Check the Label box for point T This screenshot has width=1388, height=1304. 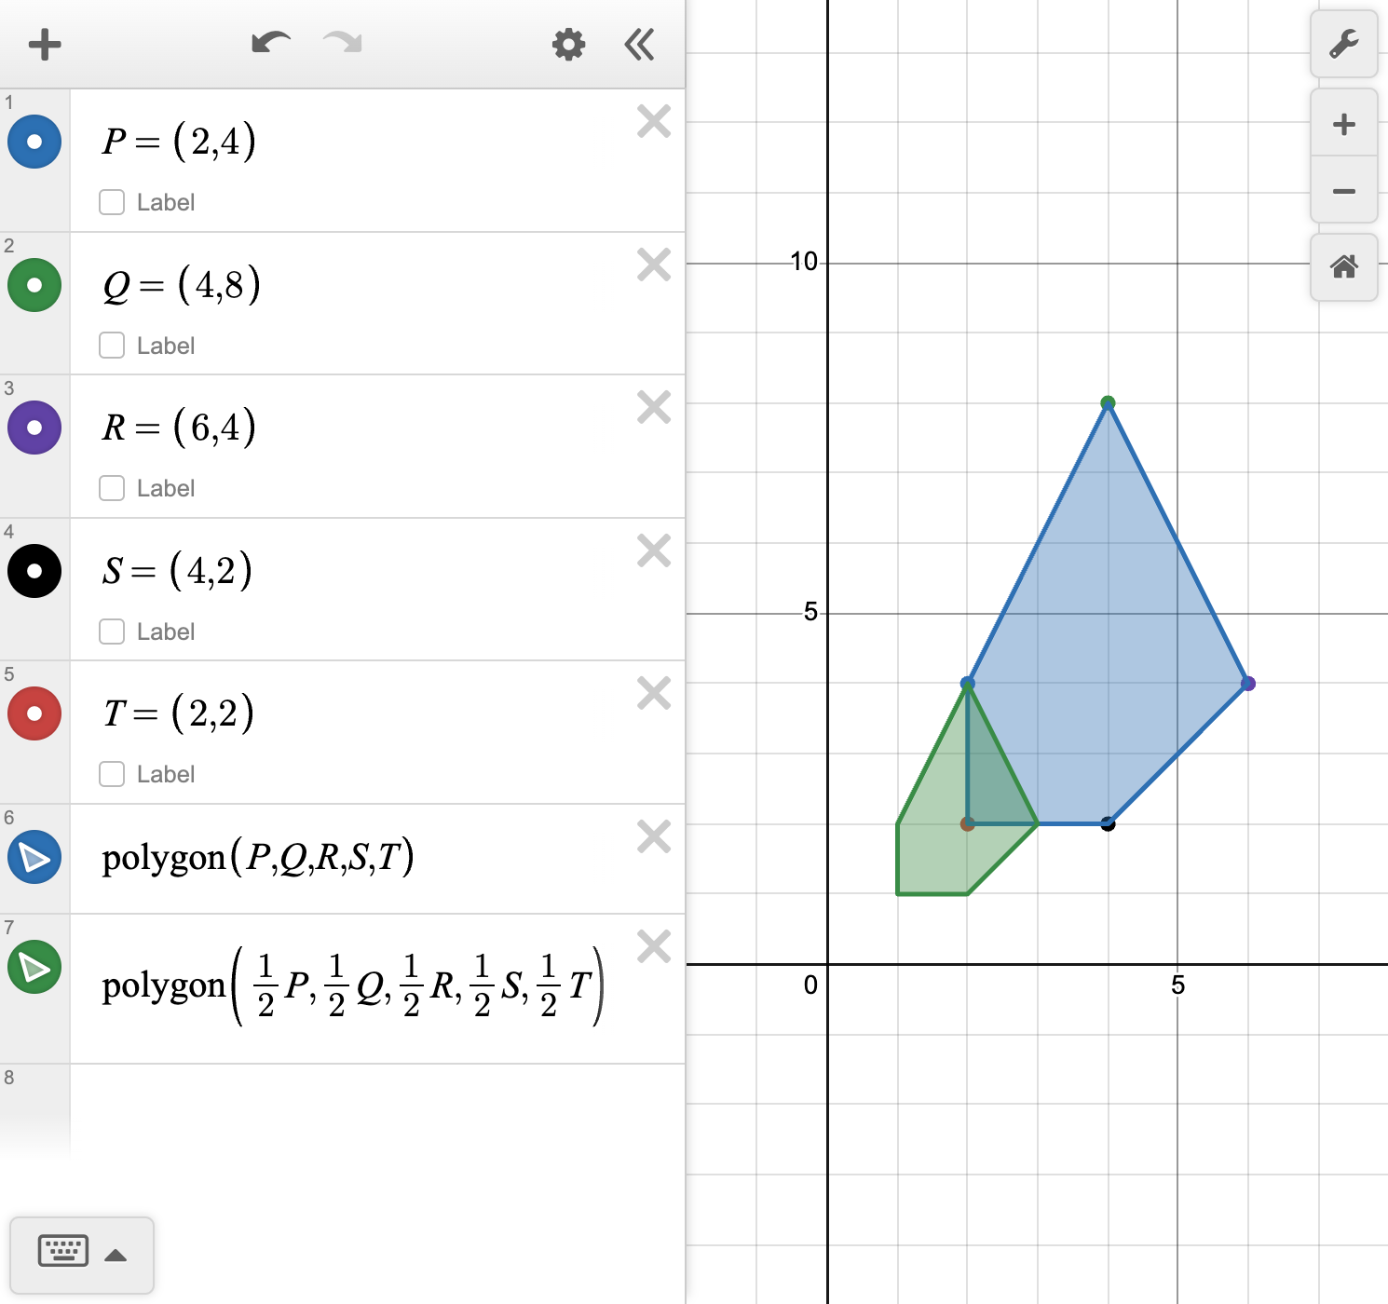[x=112, y=774]
